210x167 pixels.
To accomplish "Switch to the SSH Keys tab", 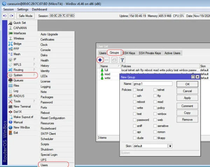I will (x=128, y=53).
